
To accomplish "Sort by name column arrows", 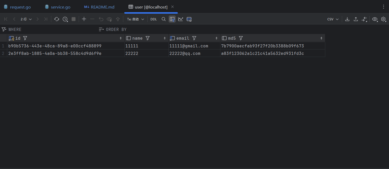I will 165,38.
